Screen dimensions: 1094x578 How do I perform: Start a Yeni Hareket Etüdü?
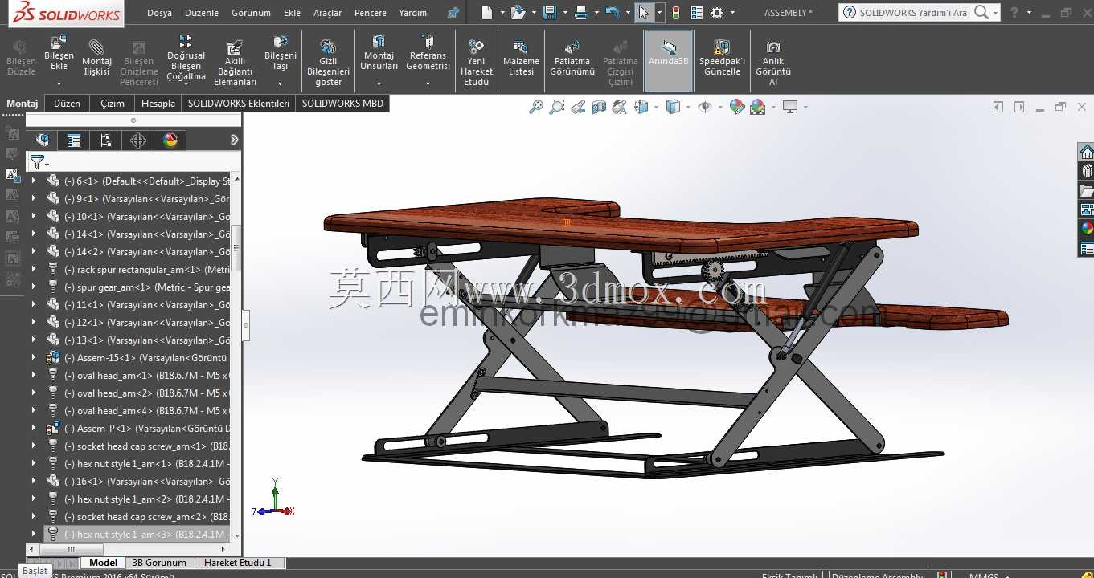(x=477, y=63)
